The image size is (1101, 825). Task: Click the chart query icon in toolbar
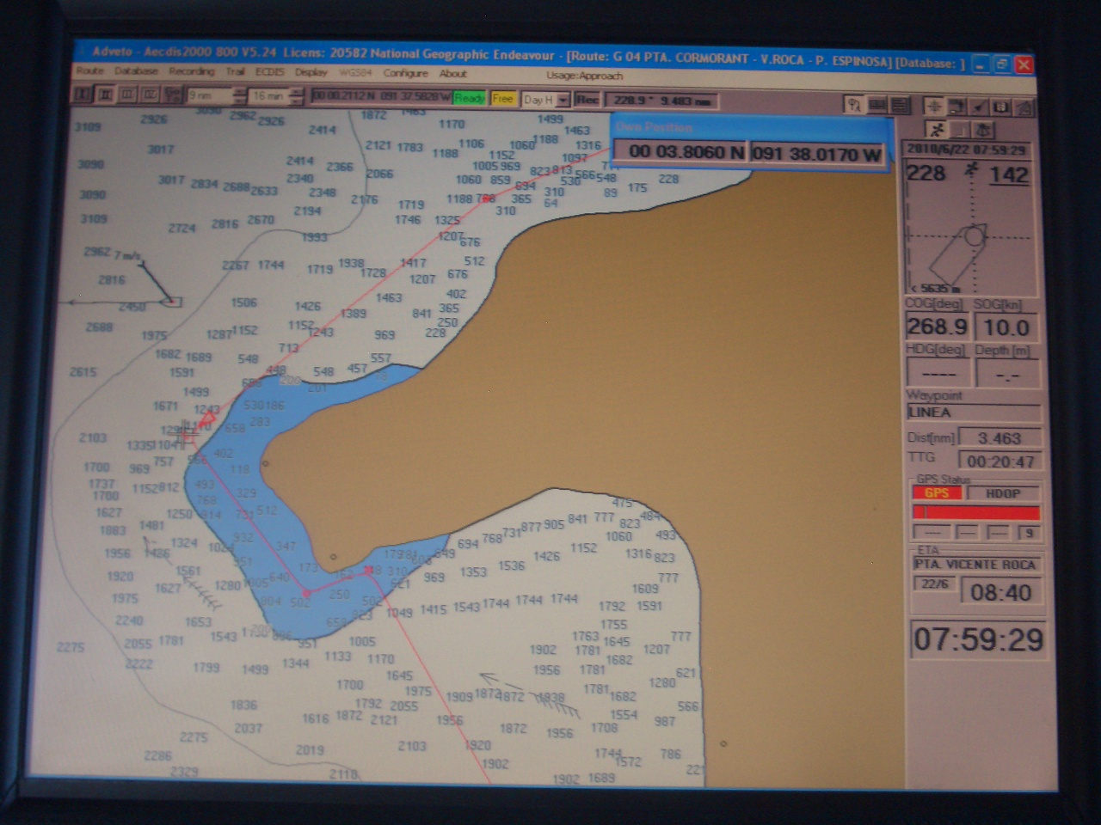coord(853,105)
